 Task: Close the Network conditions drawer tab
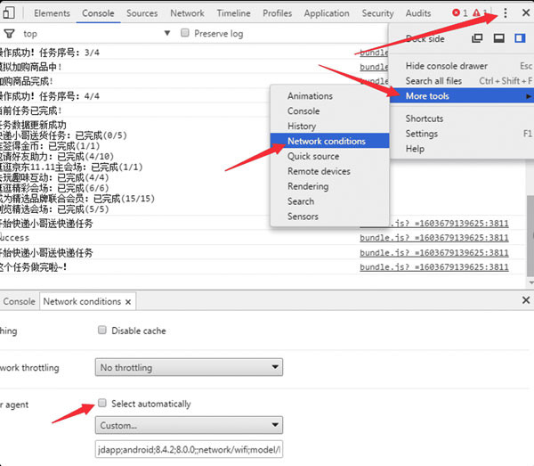128,302
